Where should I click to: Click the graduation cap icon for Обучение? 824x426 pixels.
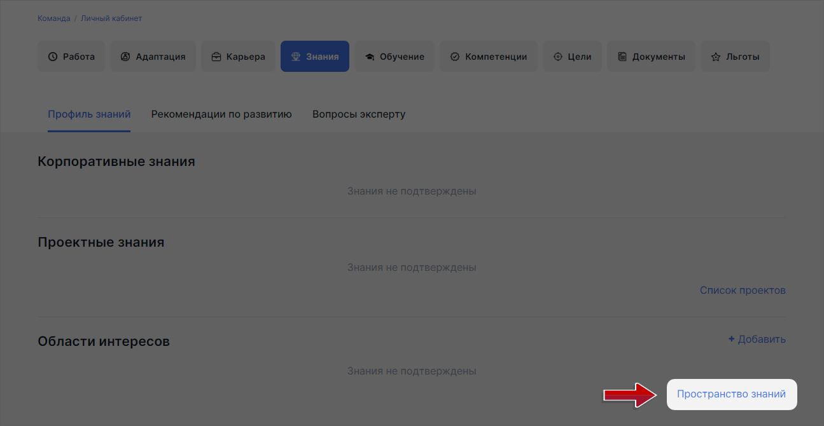click(370, 56)
